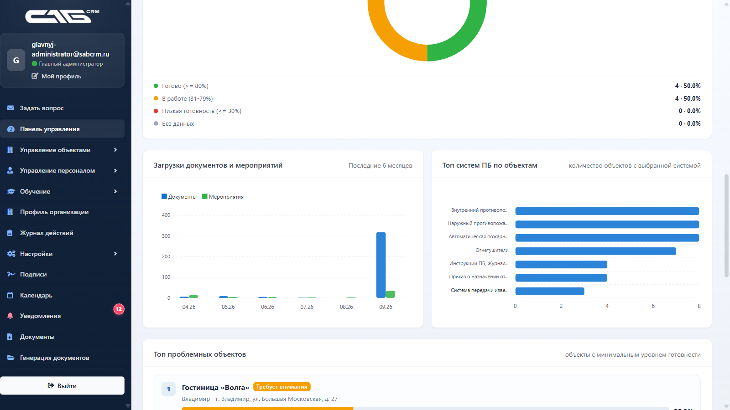Open Профиль организации page
Image resolution: width=730 pixels, height=410 pixels.
62,212
